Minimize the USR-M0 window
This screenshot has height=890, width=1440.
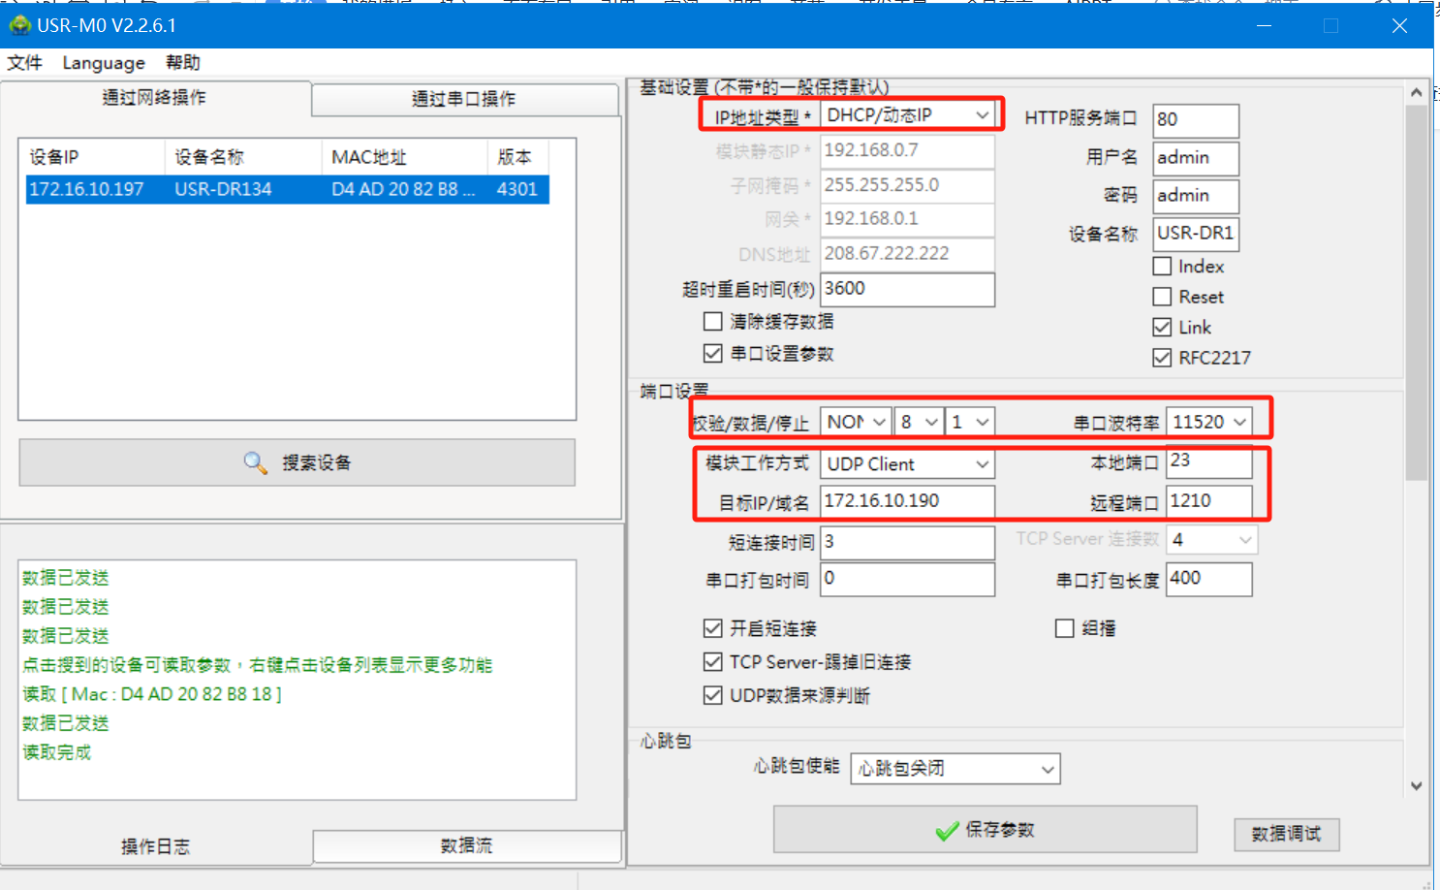tap(1264, 26)
